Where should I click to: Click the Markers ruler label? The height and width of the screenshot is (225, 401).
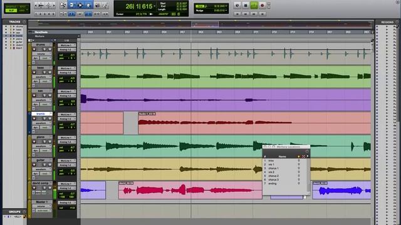coord(39,36)
